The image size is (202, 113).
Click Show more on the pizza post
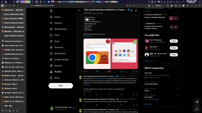click(x=87, y=91)
